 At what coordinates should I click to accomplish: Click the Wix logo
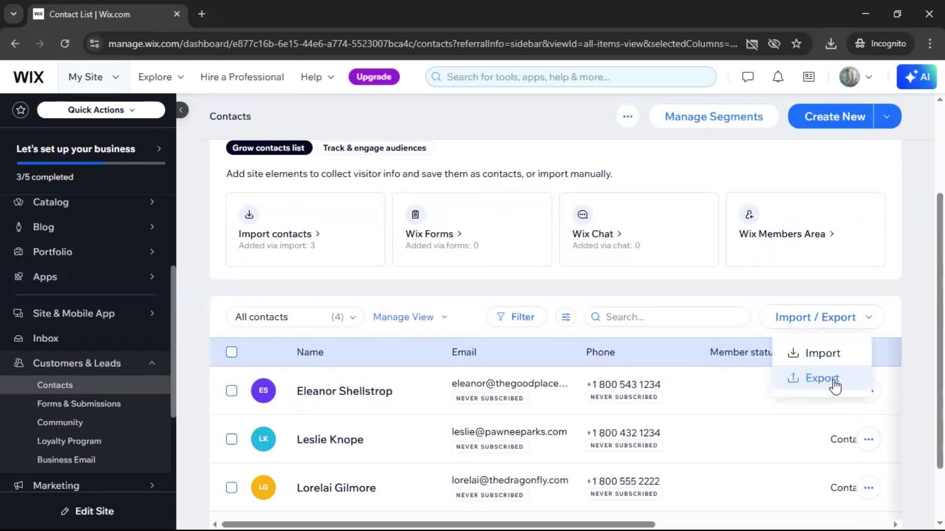[x=29, y=77]
